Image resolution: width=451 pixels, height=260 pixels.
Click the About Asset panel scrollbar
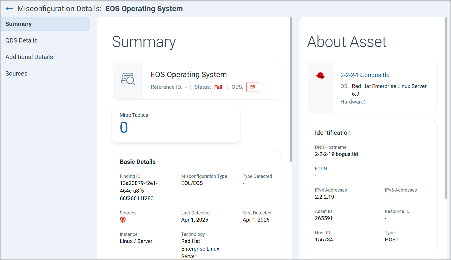click(x=446, y=108)
